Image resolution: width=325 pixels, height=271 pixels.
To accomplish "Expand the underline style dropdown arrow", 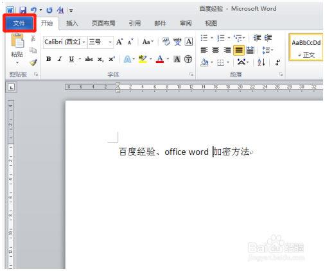I will coord(80,59).
